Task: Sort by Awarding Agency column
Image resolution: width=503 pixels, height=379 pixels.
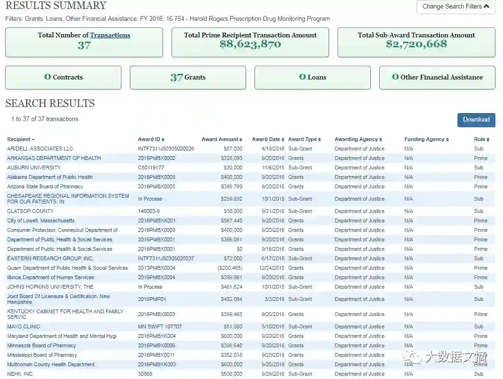Action: pyautogui.click(x=358, y=140)
